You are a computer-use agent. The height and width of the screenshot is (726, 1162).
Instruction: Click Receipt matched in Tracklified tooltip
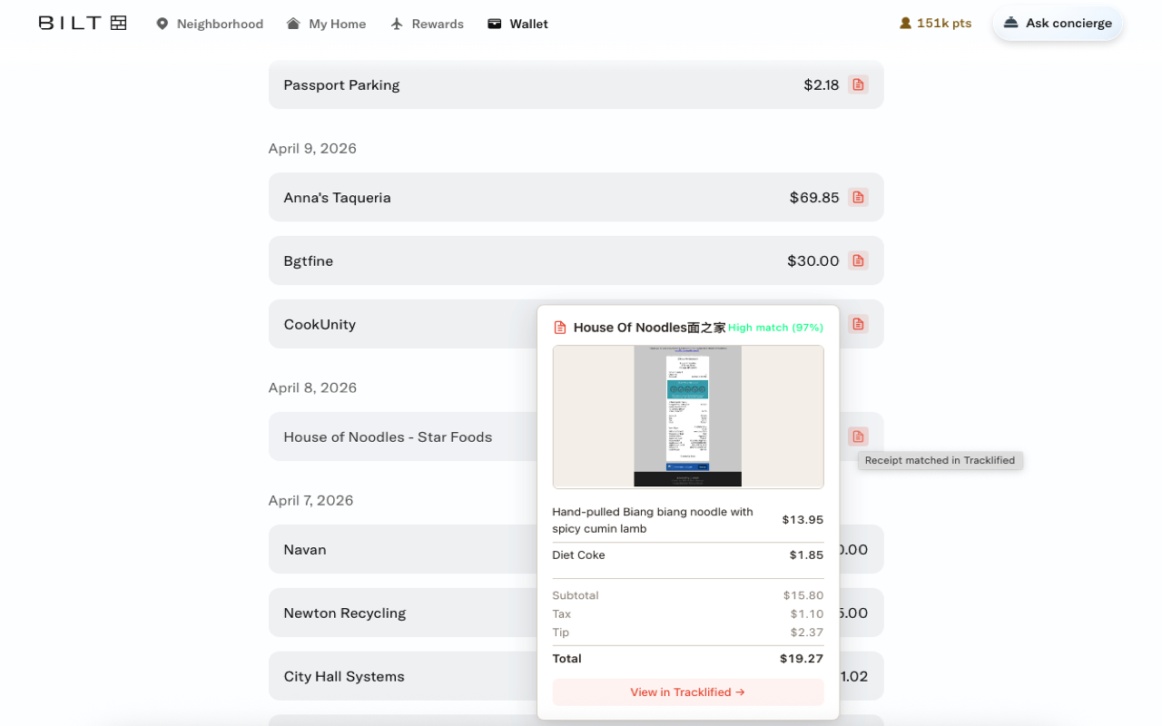point(940,460)
